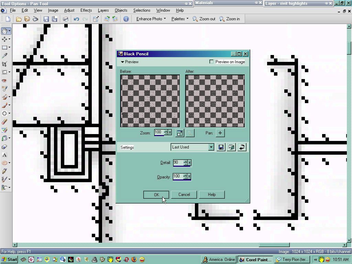Click the Help button in the dialog
Image resolution: width=352 pixels, height=264 pixels.
click(x=212, y=195)
